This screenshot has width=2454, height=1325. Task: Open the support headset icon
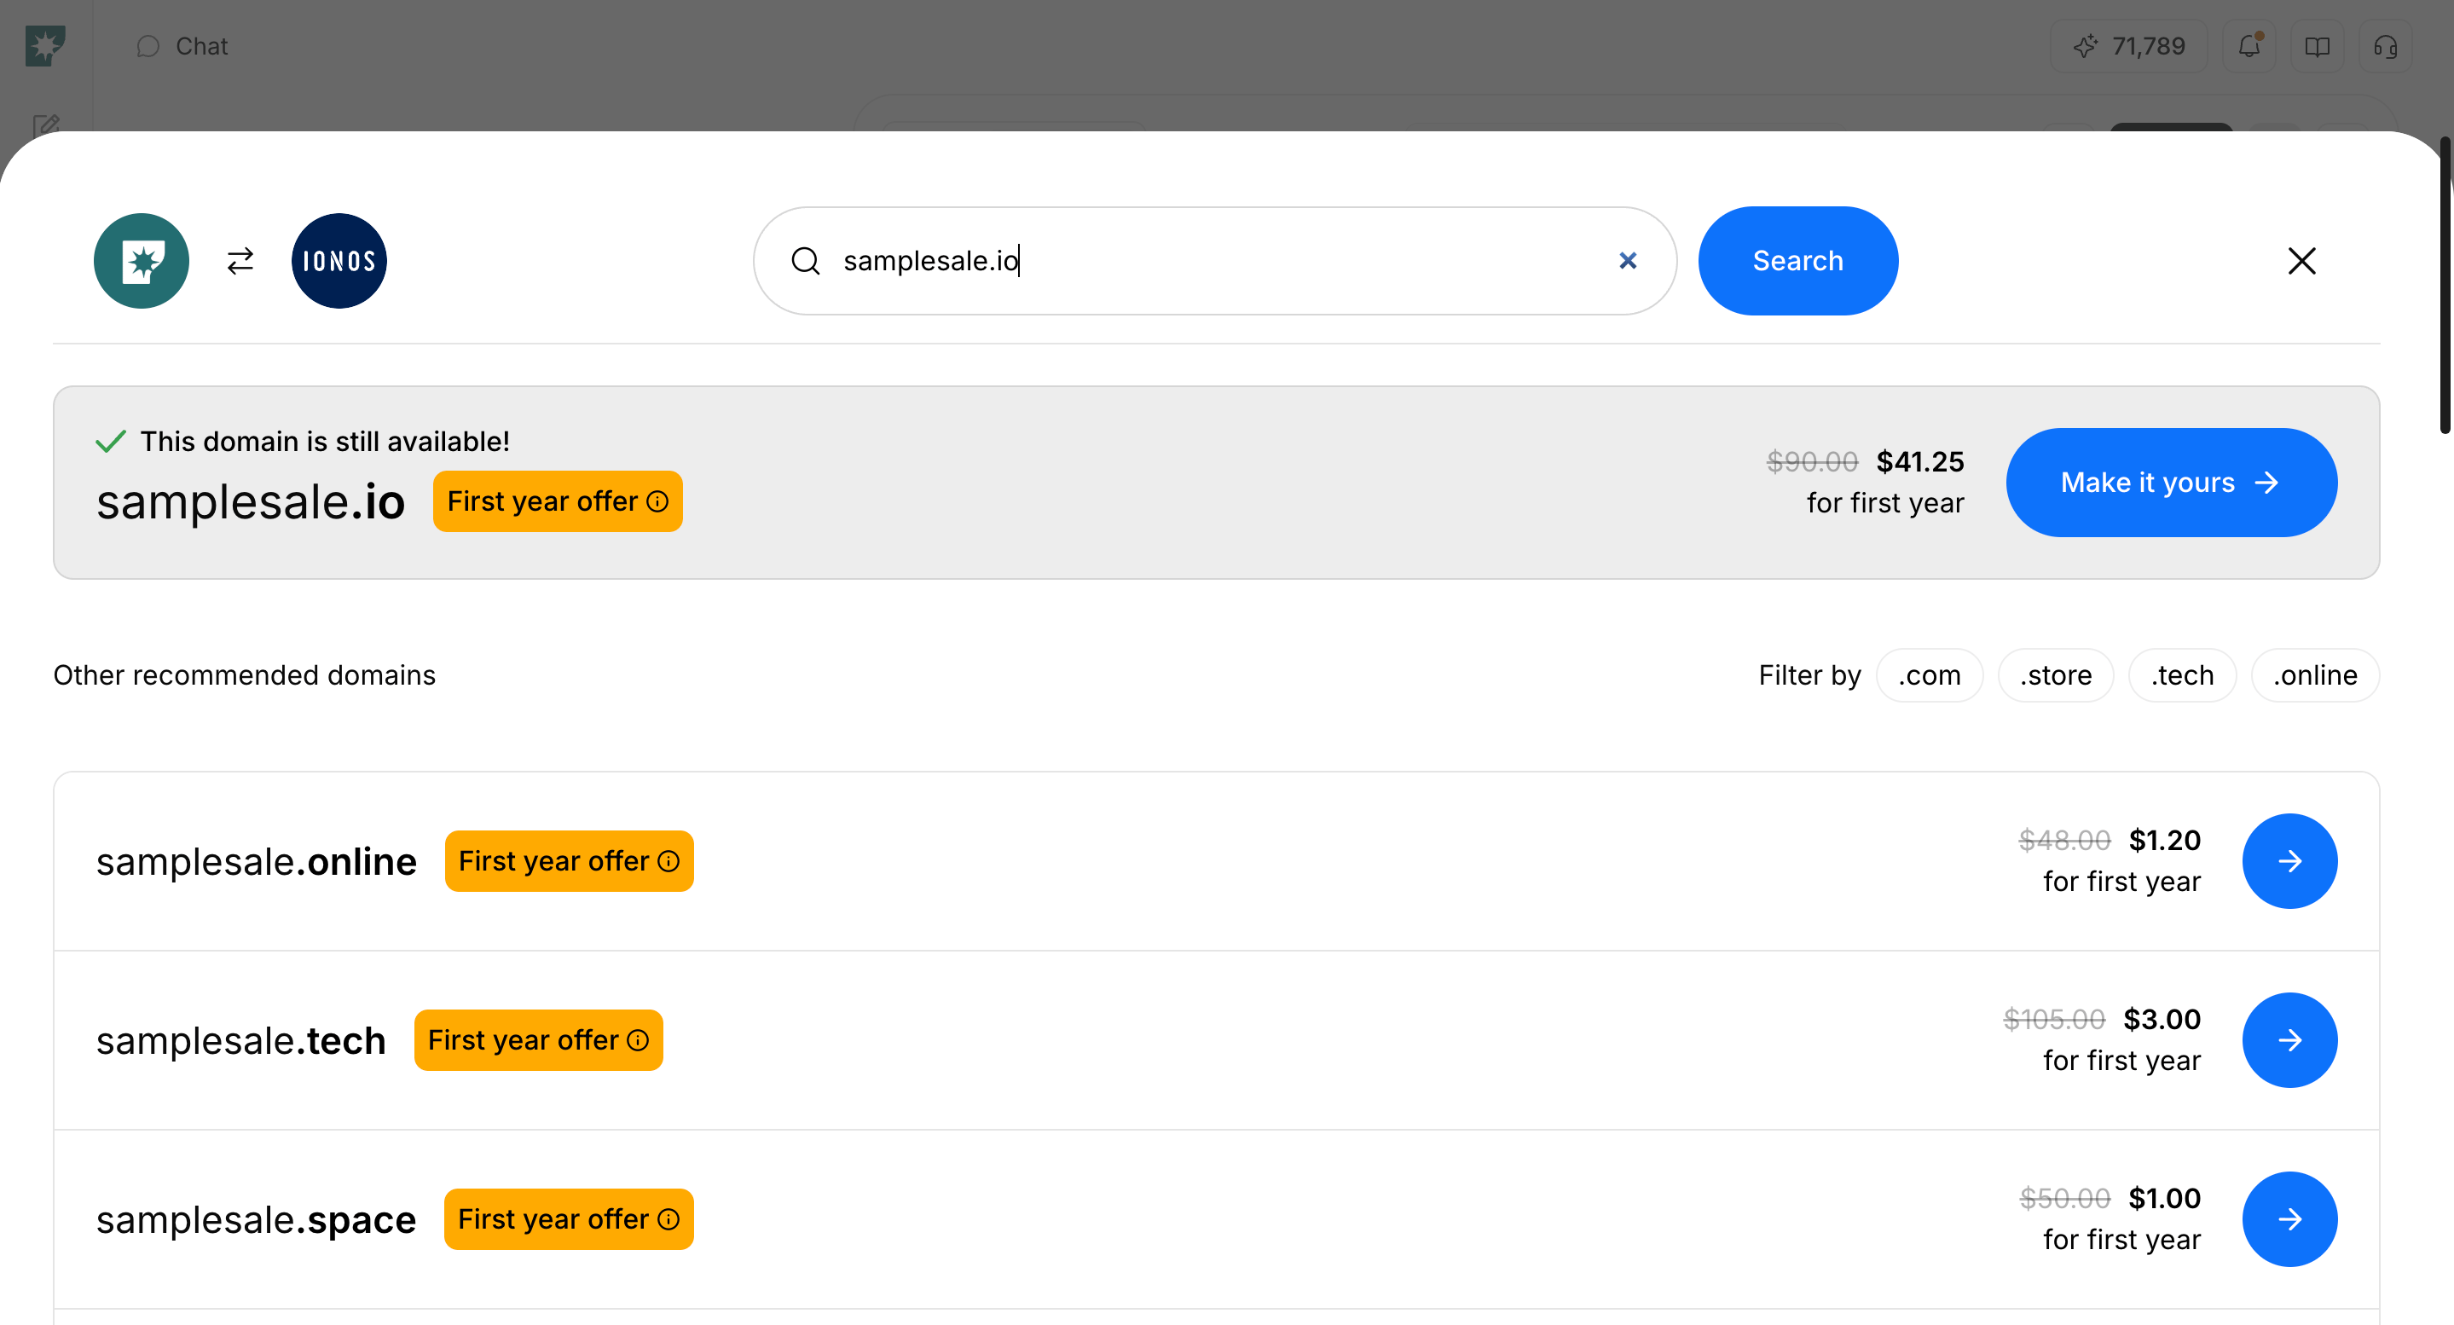click(2386, 46)
